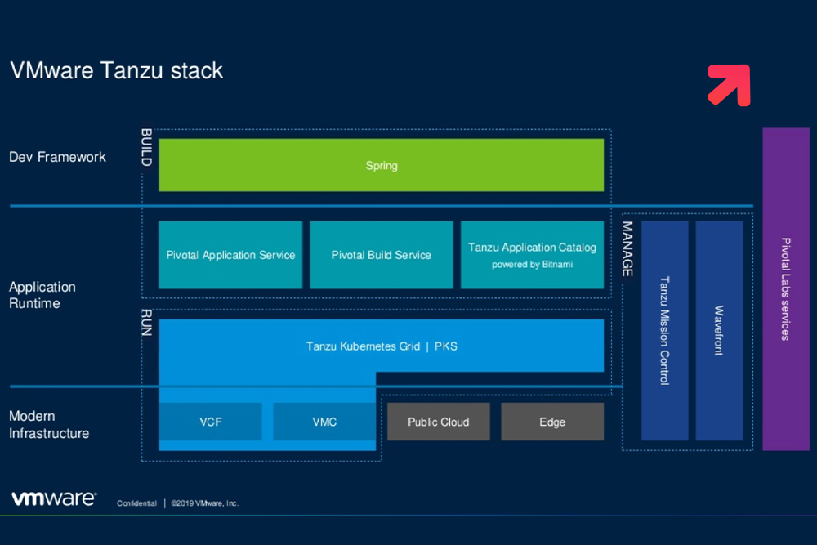Click the ©2019 VMware, Inc. text
The width and height of the screenshot is (817, 545).
tap(205, 503)
